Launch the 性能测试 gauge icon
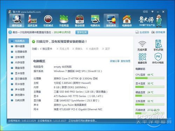 (48, 21)
